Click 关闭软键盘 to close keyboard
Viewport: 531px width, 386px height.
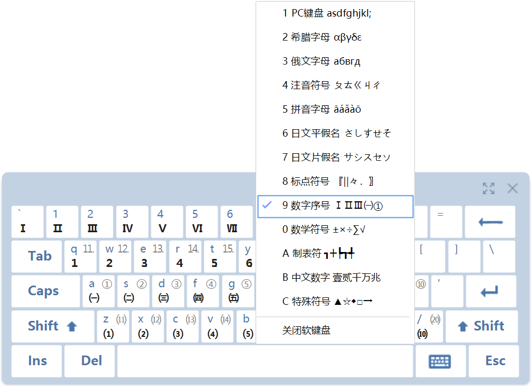click(335, 330)
